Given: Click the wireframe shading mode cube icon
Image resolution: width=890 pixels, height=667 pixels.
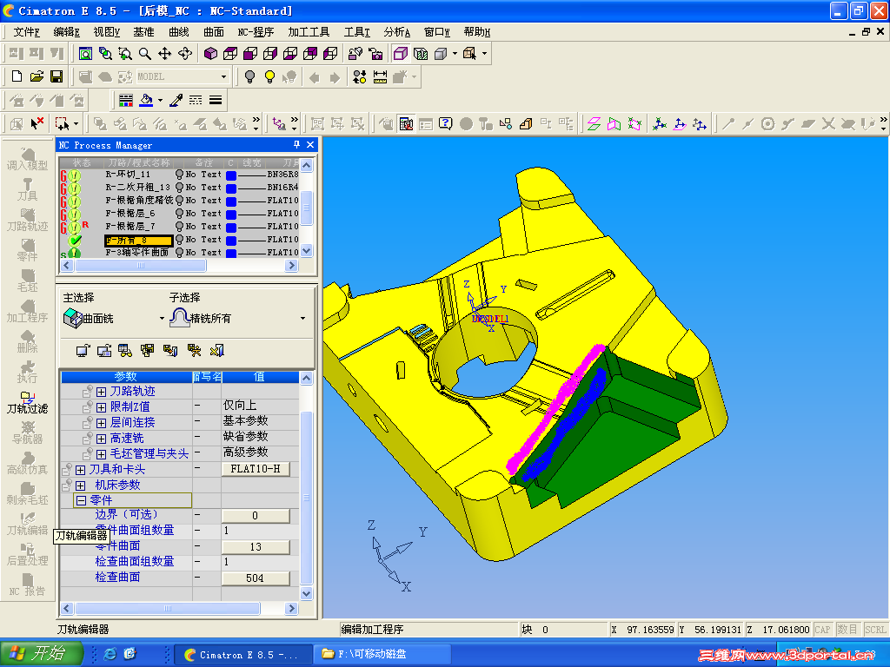Looking at the screenshot, I should coord(401,54).
